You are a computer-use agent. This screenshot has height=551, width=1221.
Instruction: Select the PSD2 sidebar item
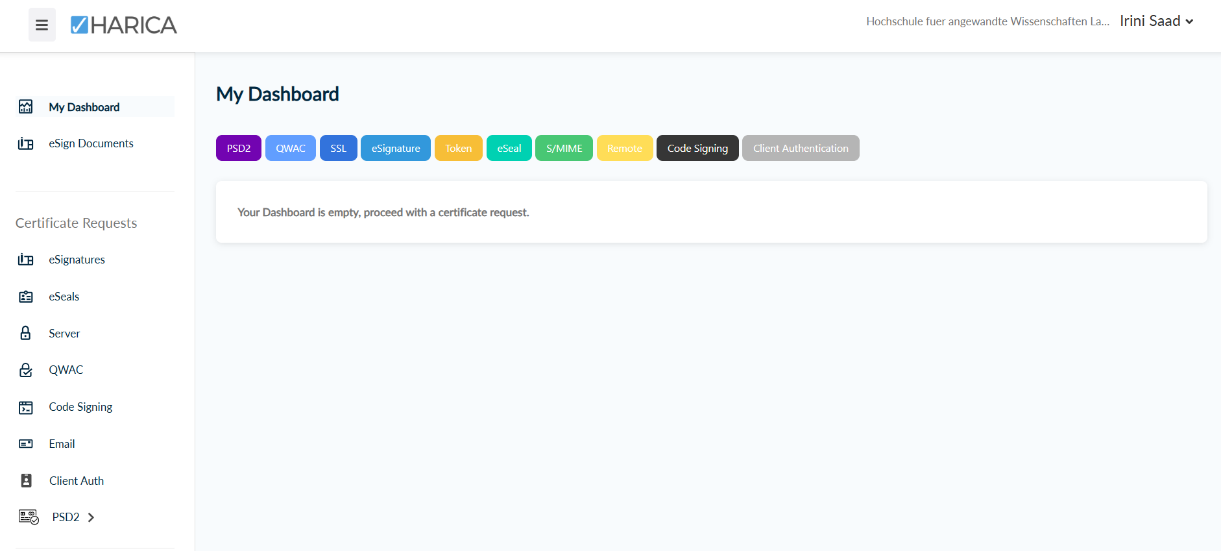66,517
